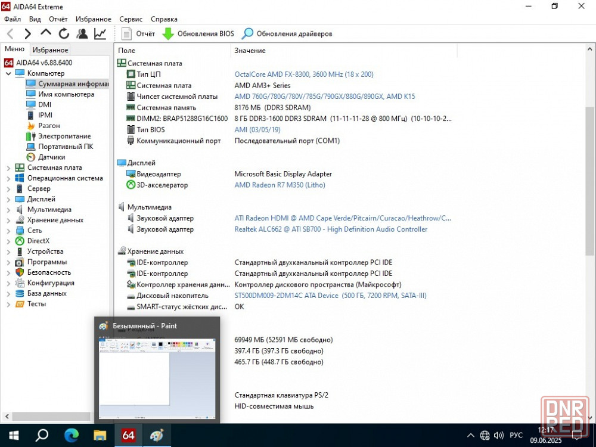Expand the Системная плата tree node
596x447 pixels.
point(8,167)
